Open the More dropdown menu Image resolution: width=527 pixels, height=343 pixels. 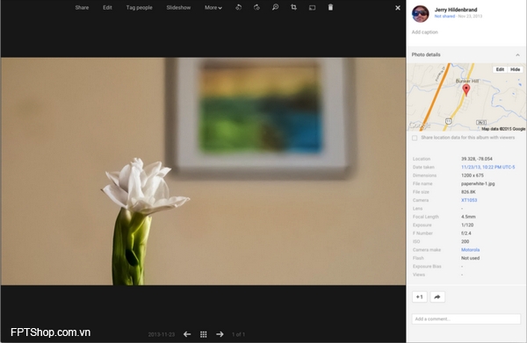(x=213, y=7)
